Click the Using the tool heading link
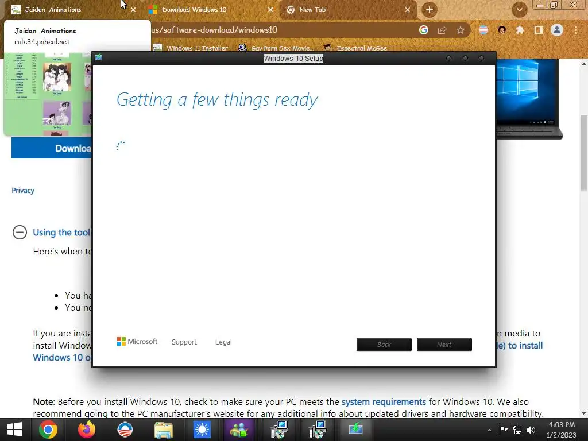588x441 pixels. click(61, 233)
